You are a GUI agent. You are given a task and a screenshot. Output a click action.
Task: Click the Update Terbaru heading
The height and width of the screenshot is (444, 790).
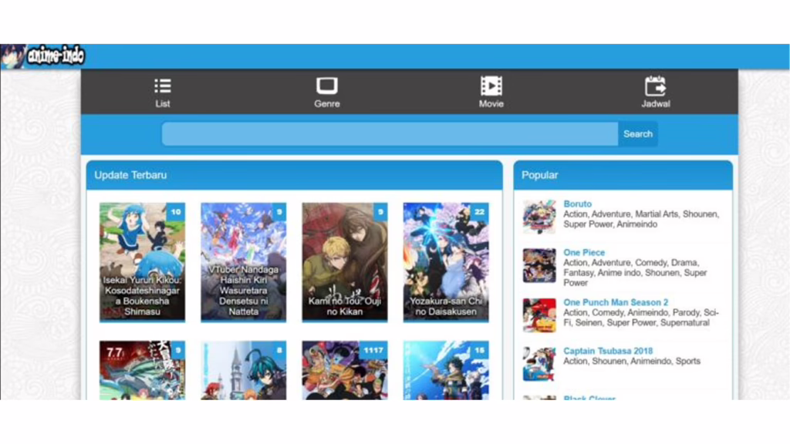(x=130, y=175)
